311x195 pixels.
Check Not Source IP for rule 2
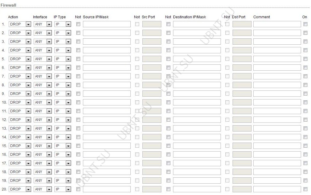(x=78, y=33)
